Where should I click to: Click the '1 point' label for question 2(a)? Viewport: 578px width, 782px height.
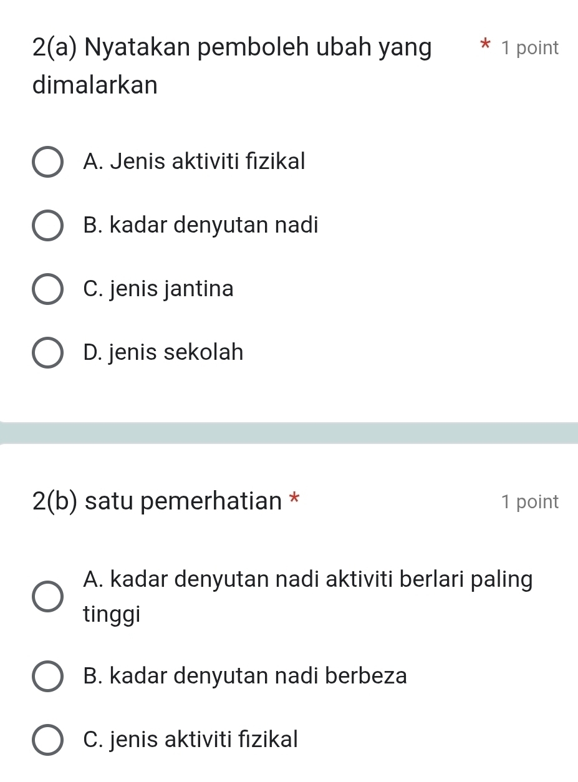click(x=527, y=47)
